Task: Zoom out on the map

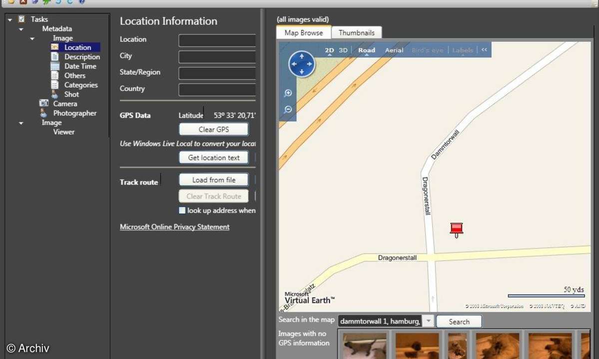Action: pos(288,110)
